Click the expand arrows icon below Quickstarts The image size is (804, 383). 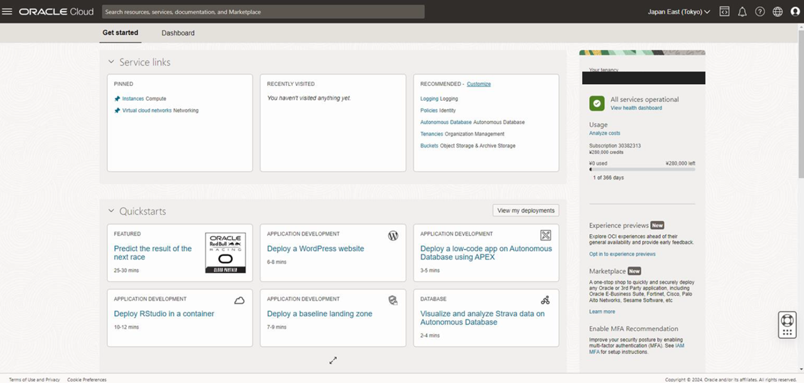click(x=334, y=360)
